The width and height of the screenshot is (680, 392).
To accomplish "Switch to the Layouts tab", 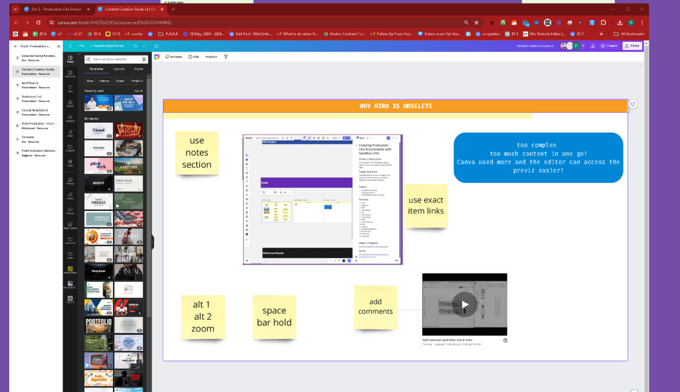I will [x=119, y=69].
